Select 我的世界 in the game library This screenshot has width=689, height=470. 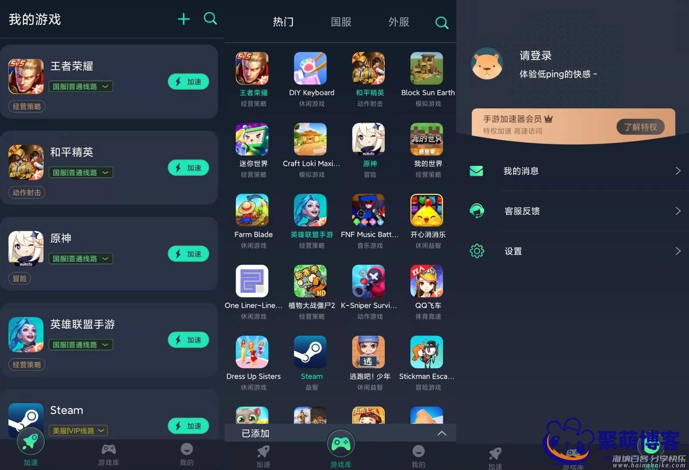point(427,139)
